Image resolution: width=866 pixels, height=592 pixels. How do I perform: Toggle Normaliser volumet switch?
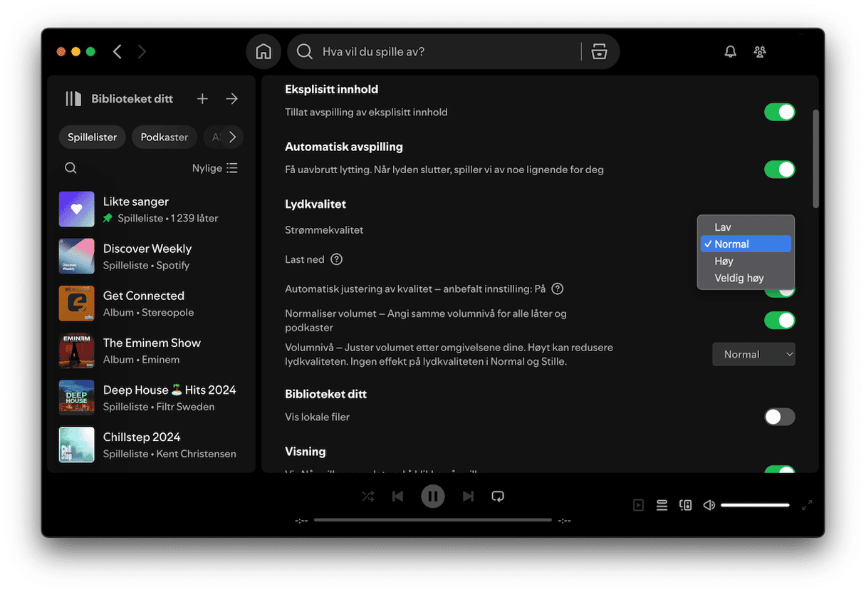tap(779, 321)
